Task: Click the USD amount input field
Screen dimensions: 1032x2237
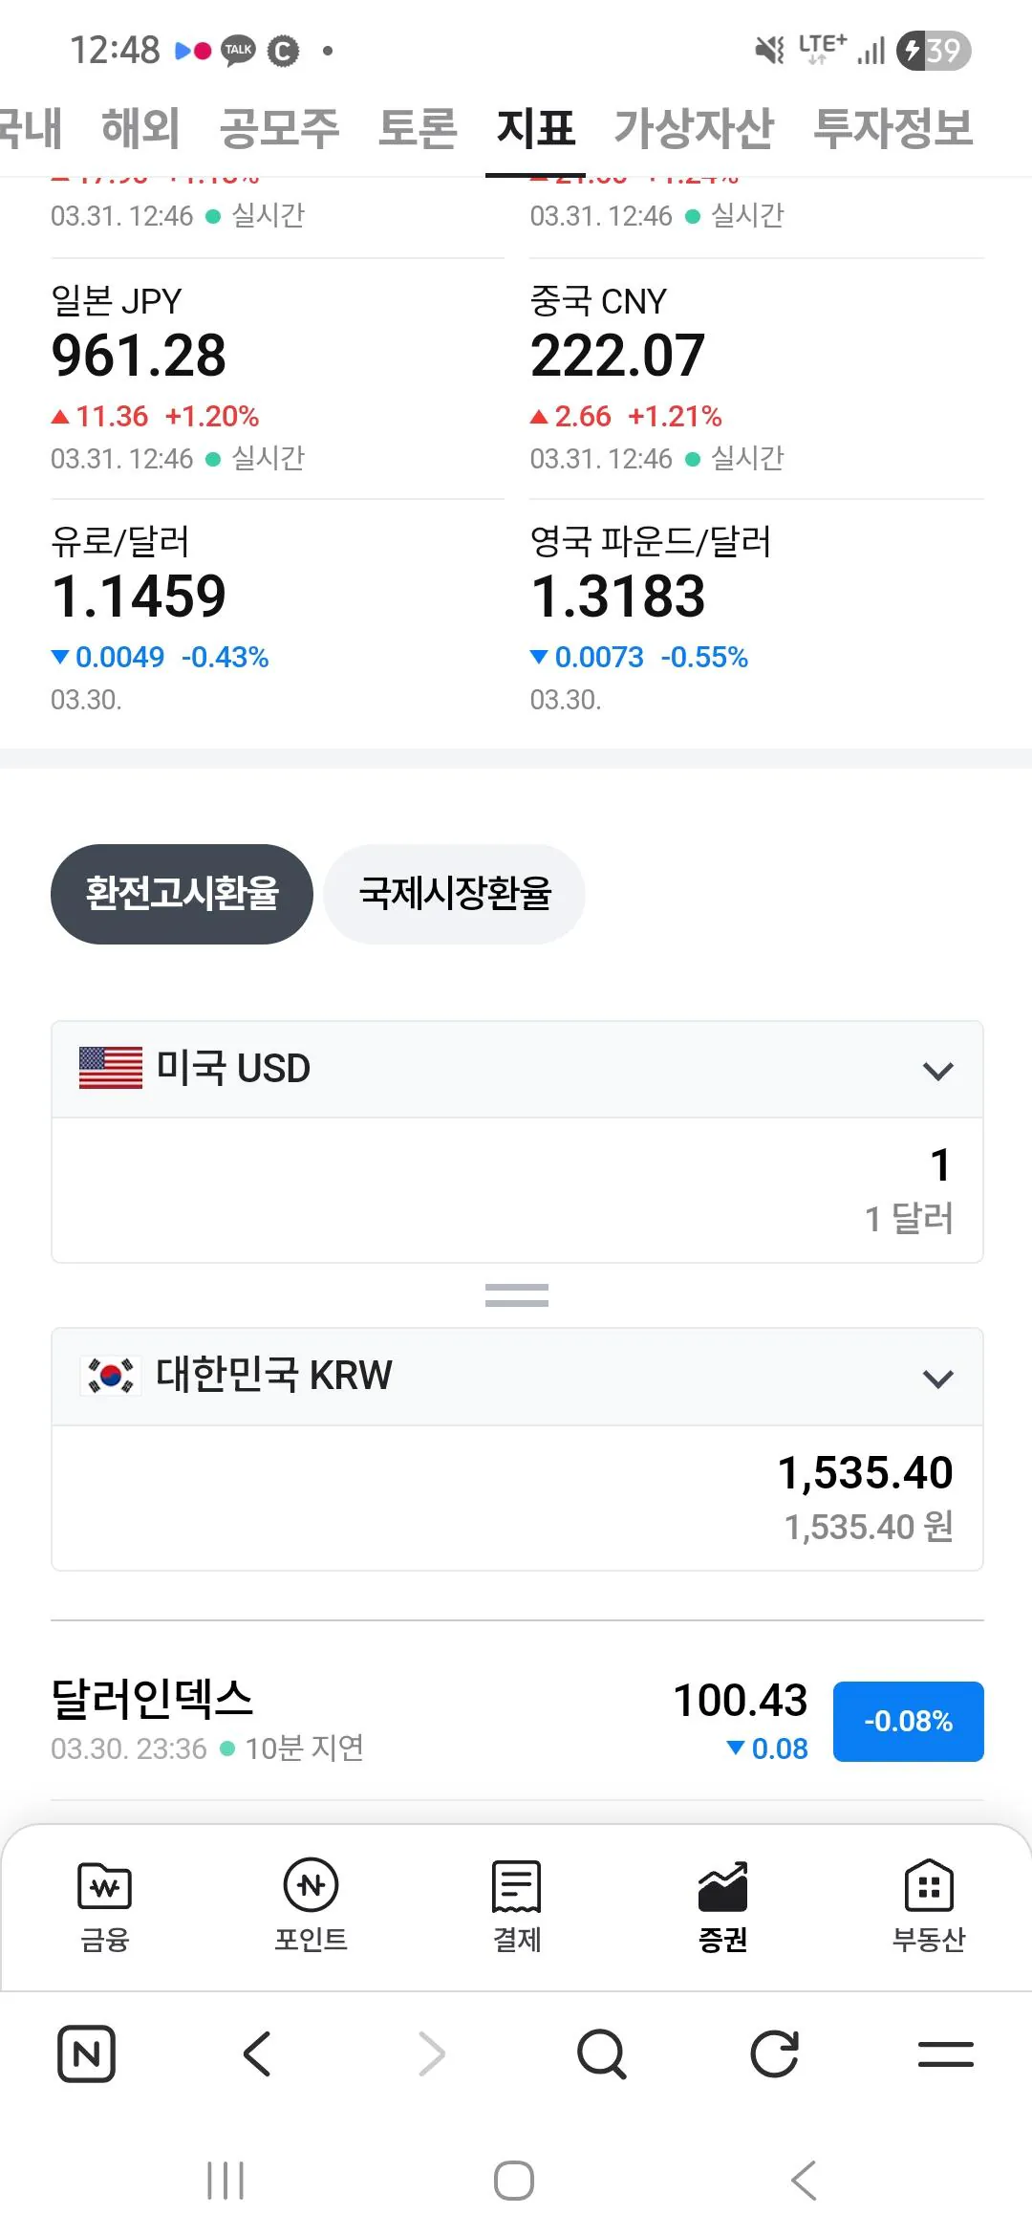Action: coord(516,1190)
